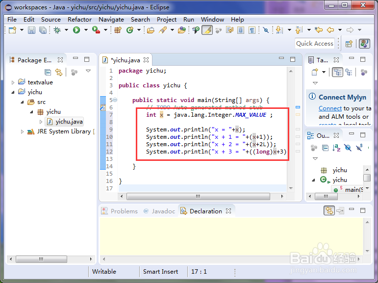378x283 pixels.
Task: Minimize the Package Explorer view
Action: point(76,58)
